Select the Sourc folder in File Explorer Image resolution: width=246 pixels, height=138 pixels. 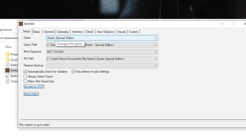pyautogui.click(x=12, y=60)
